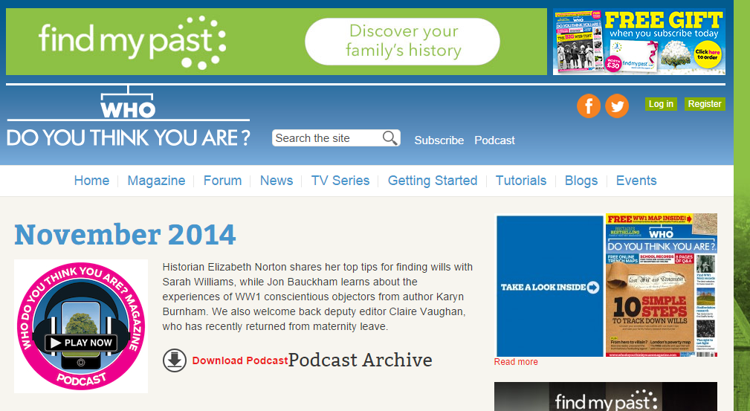
Task: Click the Register button
Action: point(705,104)
